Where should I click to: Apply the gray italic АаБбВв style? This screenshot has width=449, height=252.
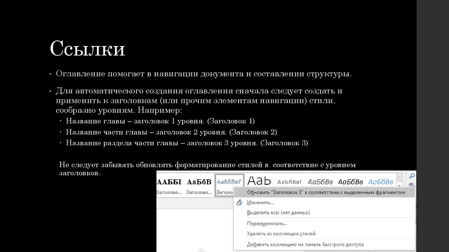pyautogui.click(x=320, y=182)
